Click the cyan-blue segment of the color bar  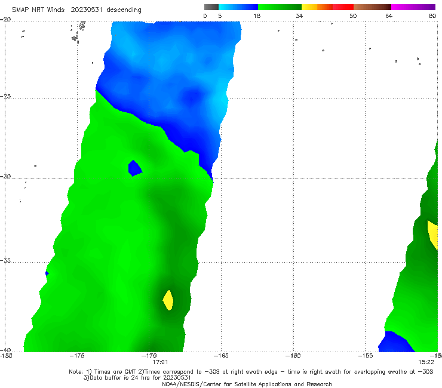238,7
